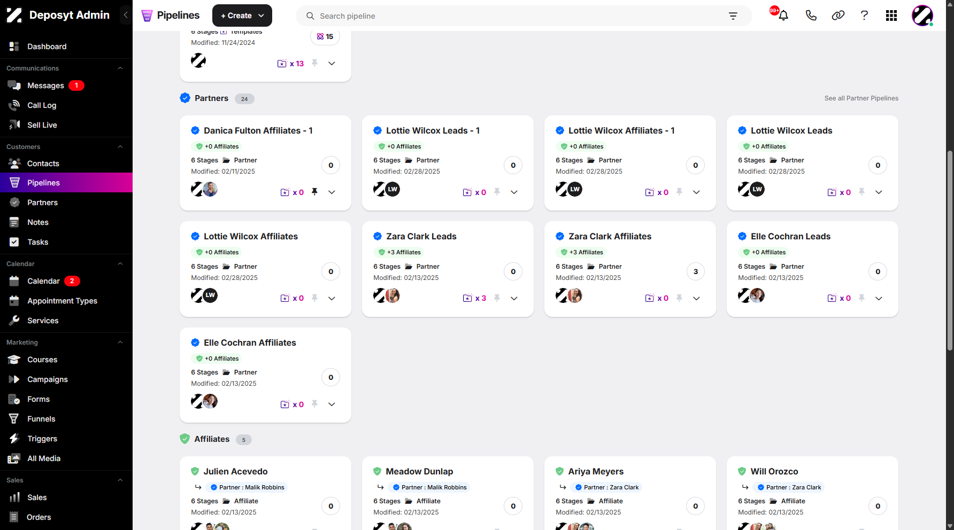954x530 pixels.
Task: Open the Lottie Wilcox Affiliates pipeline title
Action: coord(251,236)
